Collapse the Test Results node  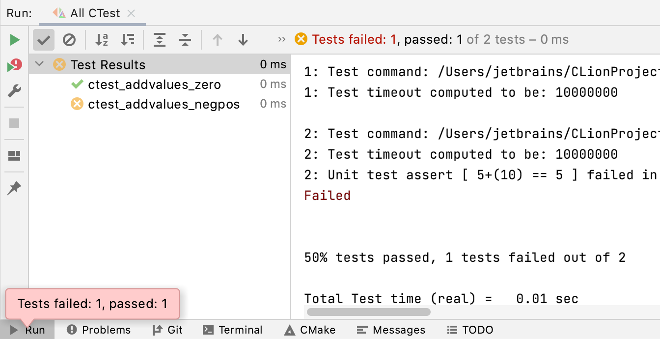pyautogui.click(x=39, y=64)
